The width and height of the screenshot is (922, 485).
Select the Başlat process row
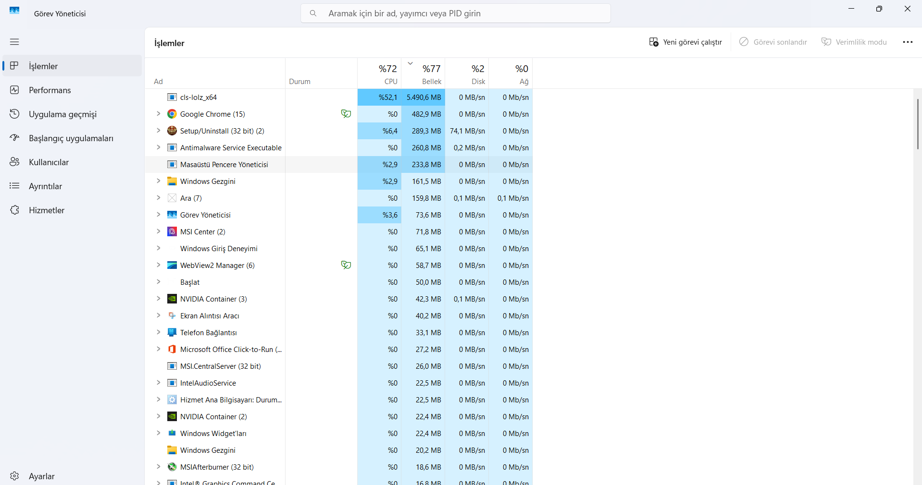click(338, 282)
